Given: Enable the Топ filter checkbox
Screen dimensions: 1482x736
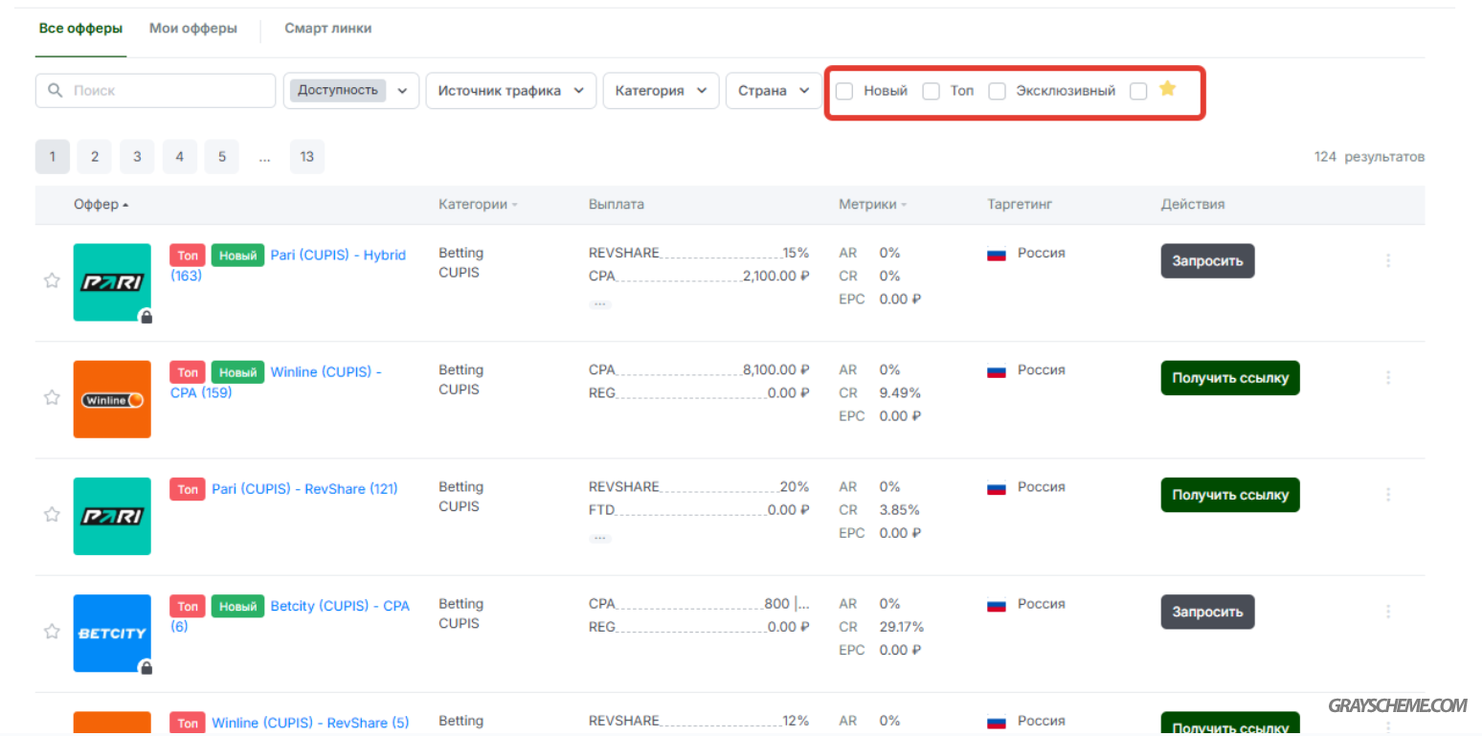Looking at the screenshot, I should pyautogui.click(x=932, y=91).
